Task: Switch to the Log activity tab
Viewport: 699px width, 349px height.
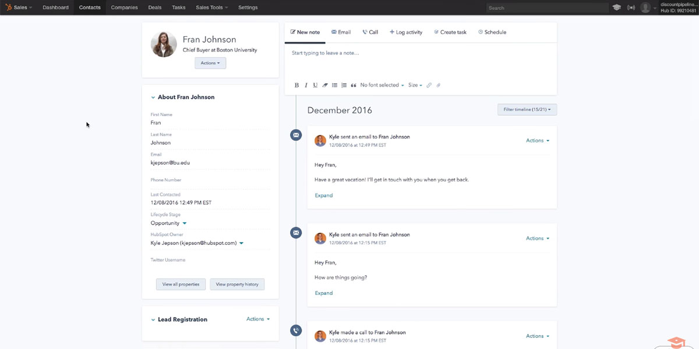Action: tap(406, 32)
